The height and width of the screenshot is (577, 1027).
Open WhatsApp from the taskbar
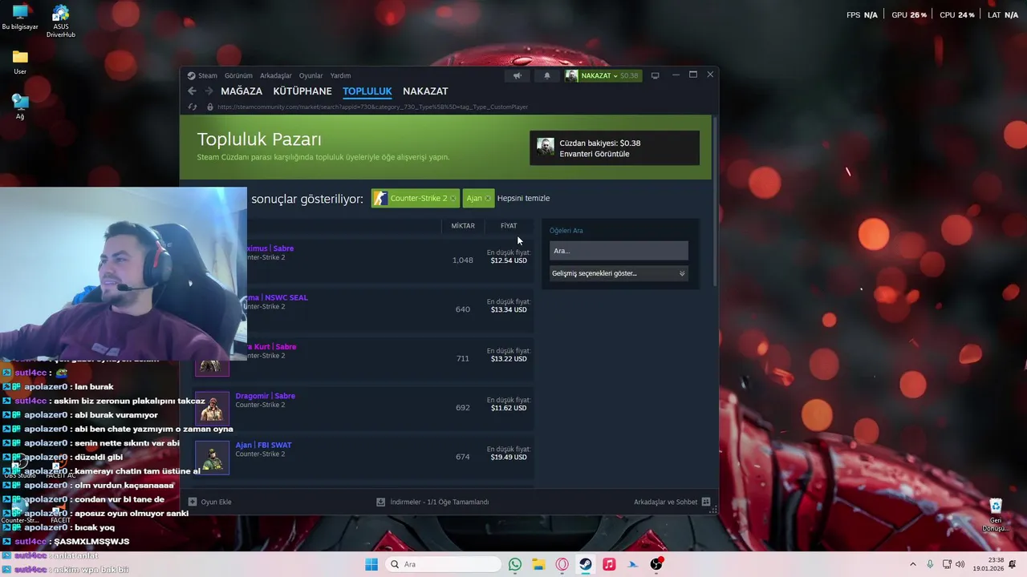pos(515,564)
